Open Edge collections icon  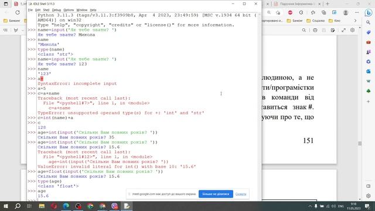324,12
